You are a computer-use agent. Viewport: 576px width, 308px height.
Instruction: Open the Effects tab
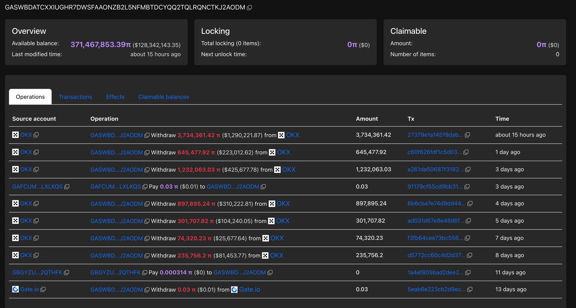pyautogui.click(x=115, y=97)
